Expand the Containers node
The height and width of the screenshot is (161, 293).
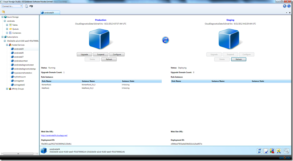point(7,33)
